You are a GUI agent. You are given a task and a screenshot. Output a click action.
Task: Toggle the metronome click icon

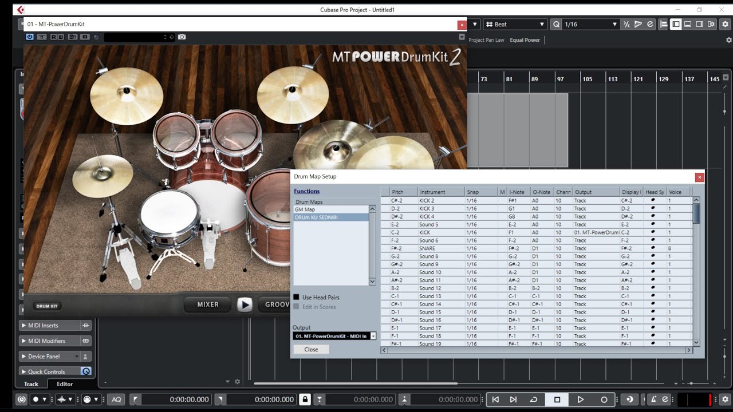[x=653, y=399]
